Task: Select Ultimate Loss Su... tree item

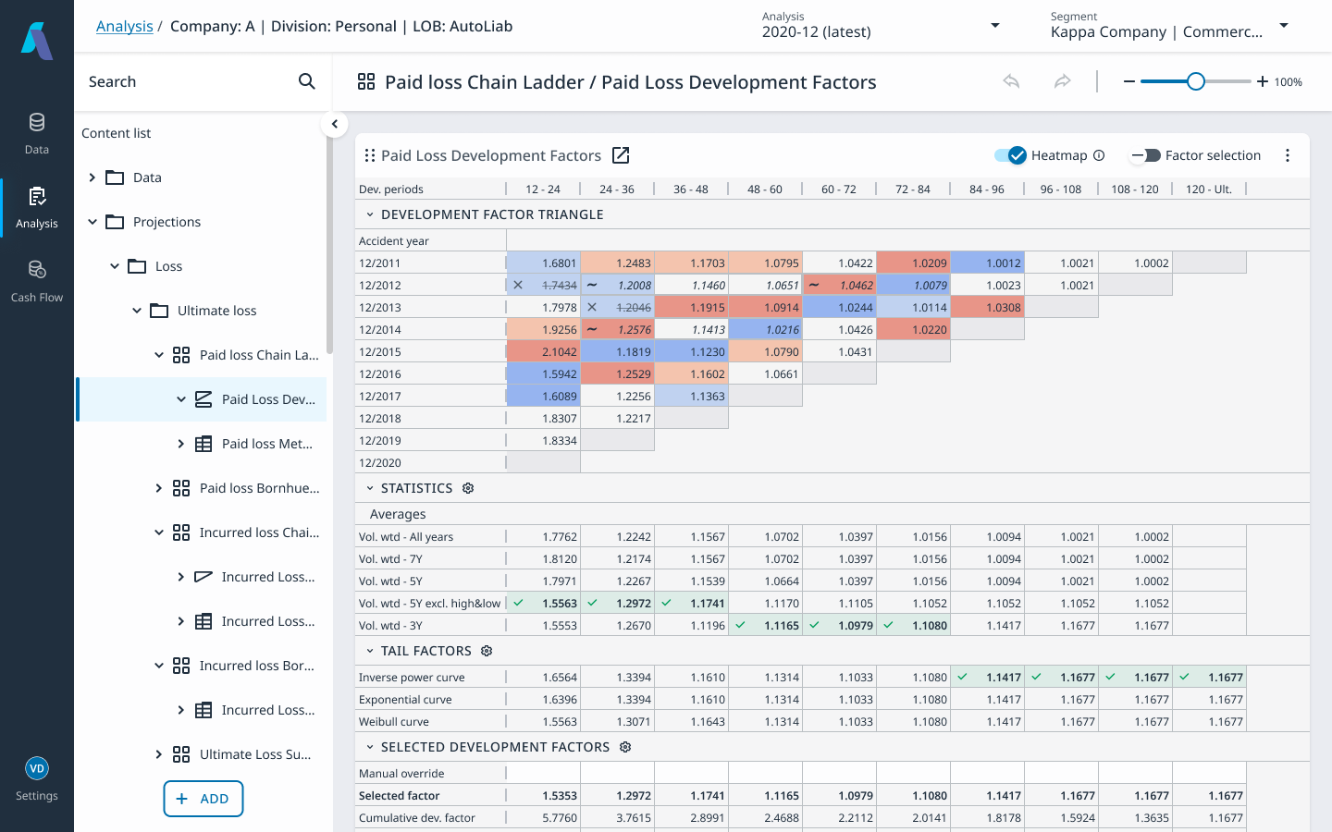Action: coord(202,754)
